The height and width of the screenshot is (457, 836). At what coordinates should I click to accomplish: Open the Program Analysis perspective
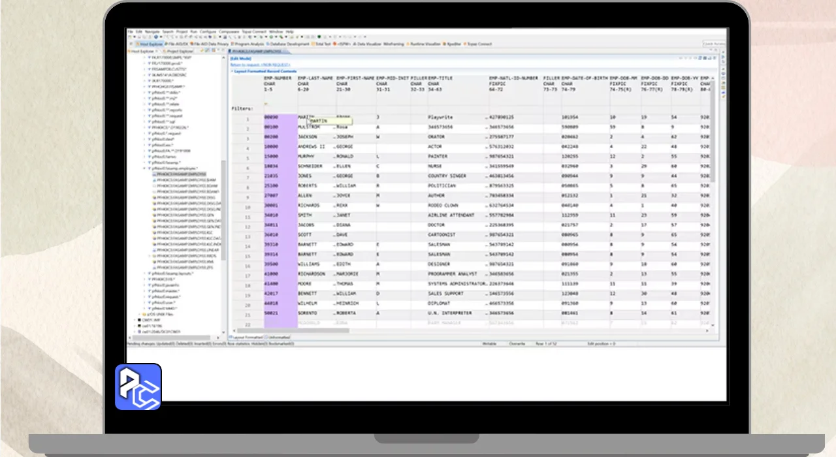coord(248,44)
